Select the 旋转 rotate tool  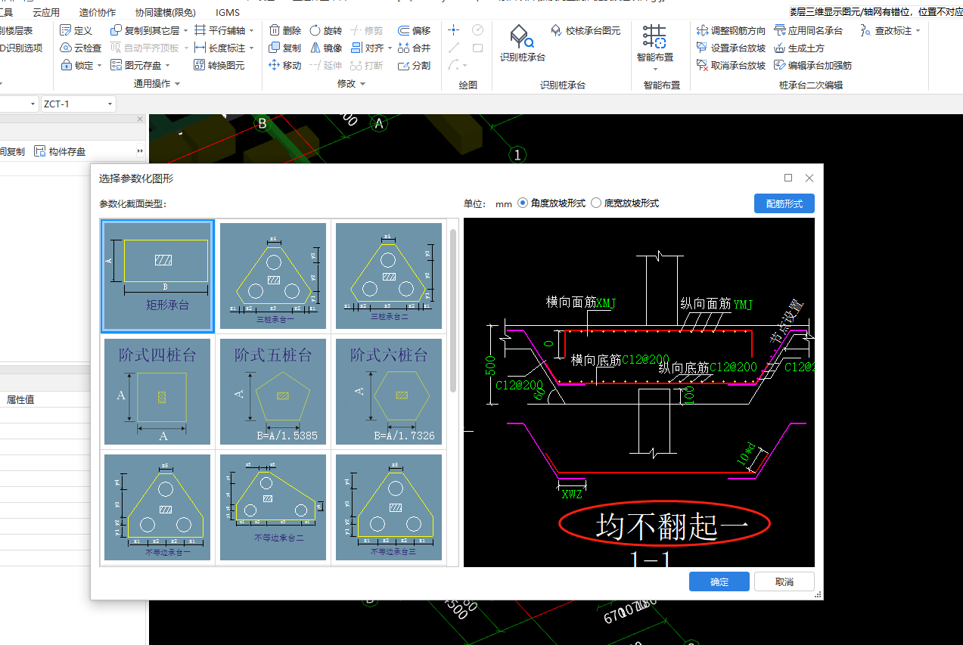tap(325, 30)
